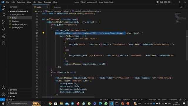Click the CRLF end of line status
Image resolution: width=188 pixels, height=106 pixels.
141,100
